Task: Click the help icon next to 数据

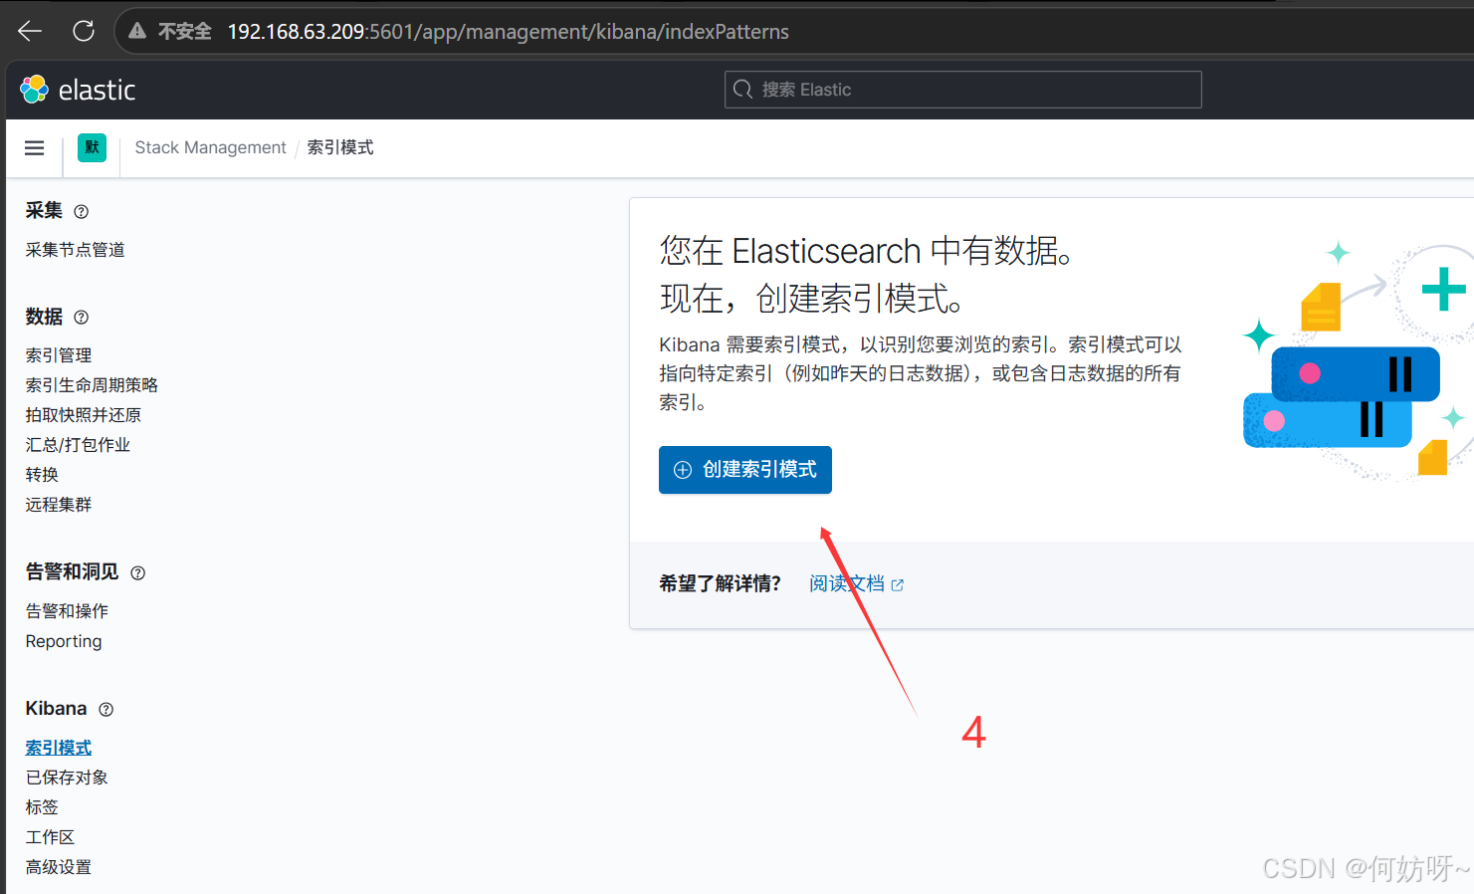Action: click(82, 317)
